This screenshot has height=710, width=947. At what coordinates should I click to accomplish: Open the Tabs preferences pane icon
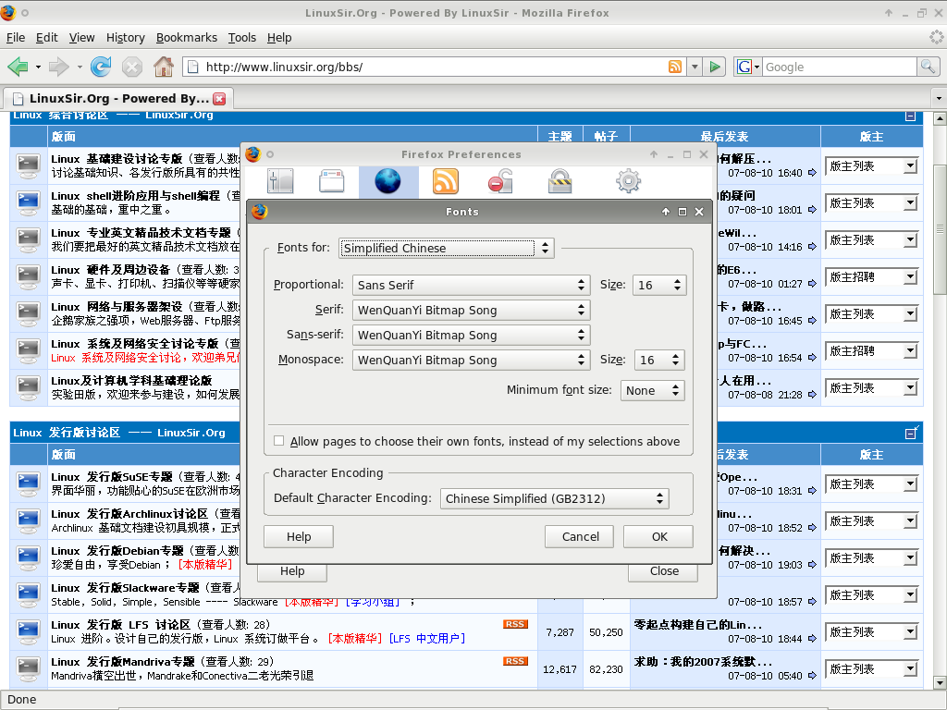point(332,181)
